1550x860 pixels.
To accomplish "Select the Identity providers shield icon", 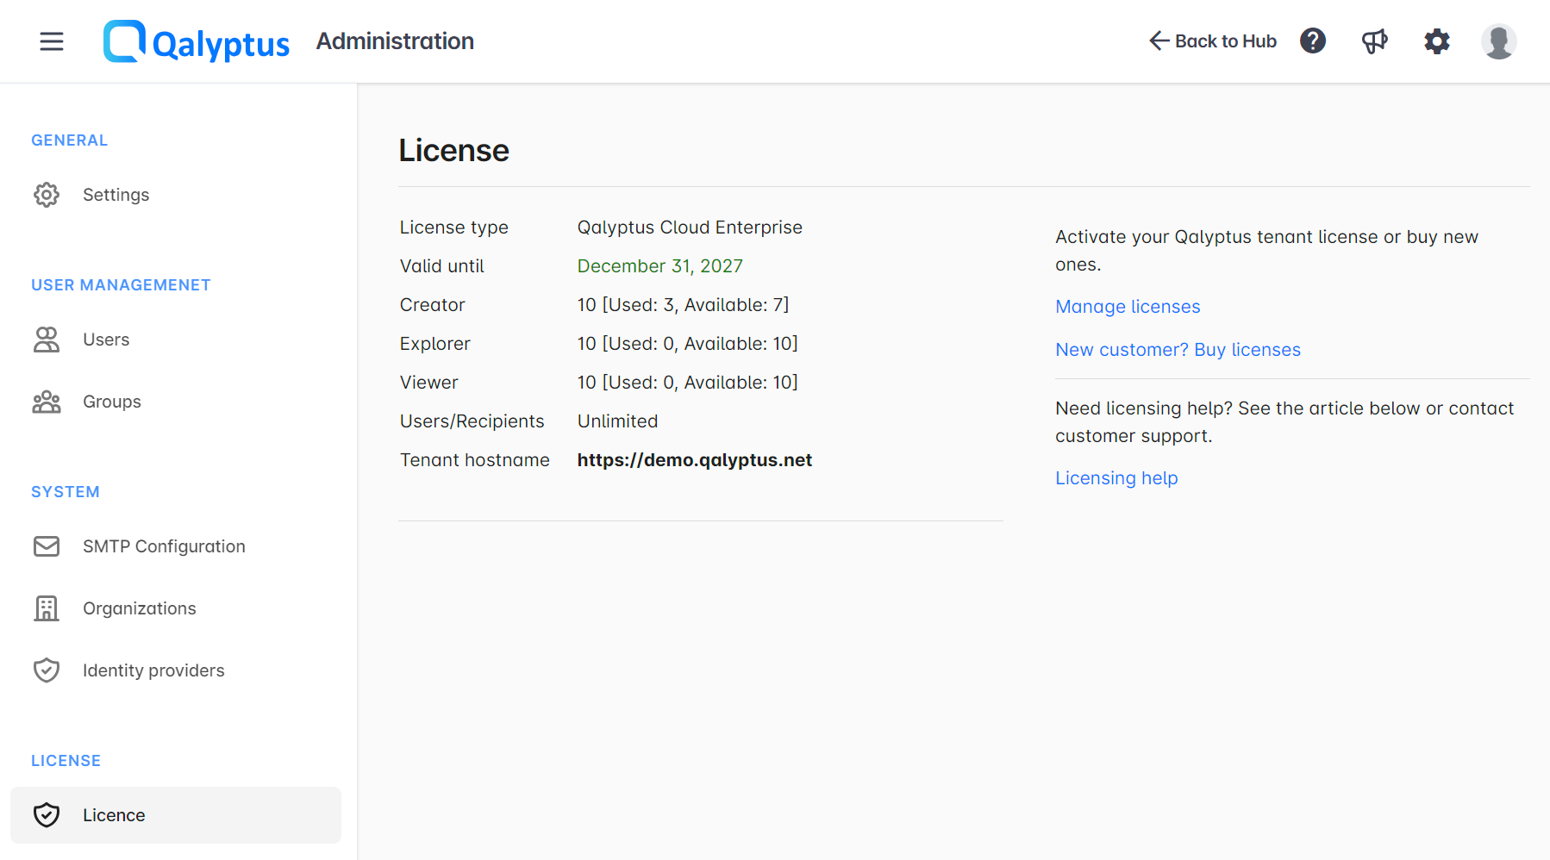I will (47, 670).
